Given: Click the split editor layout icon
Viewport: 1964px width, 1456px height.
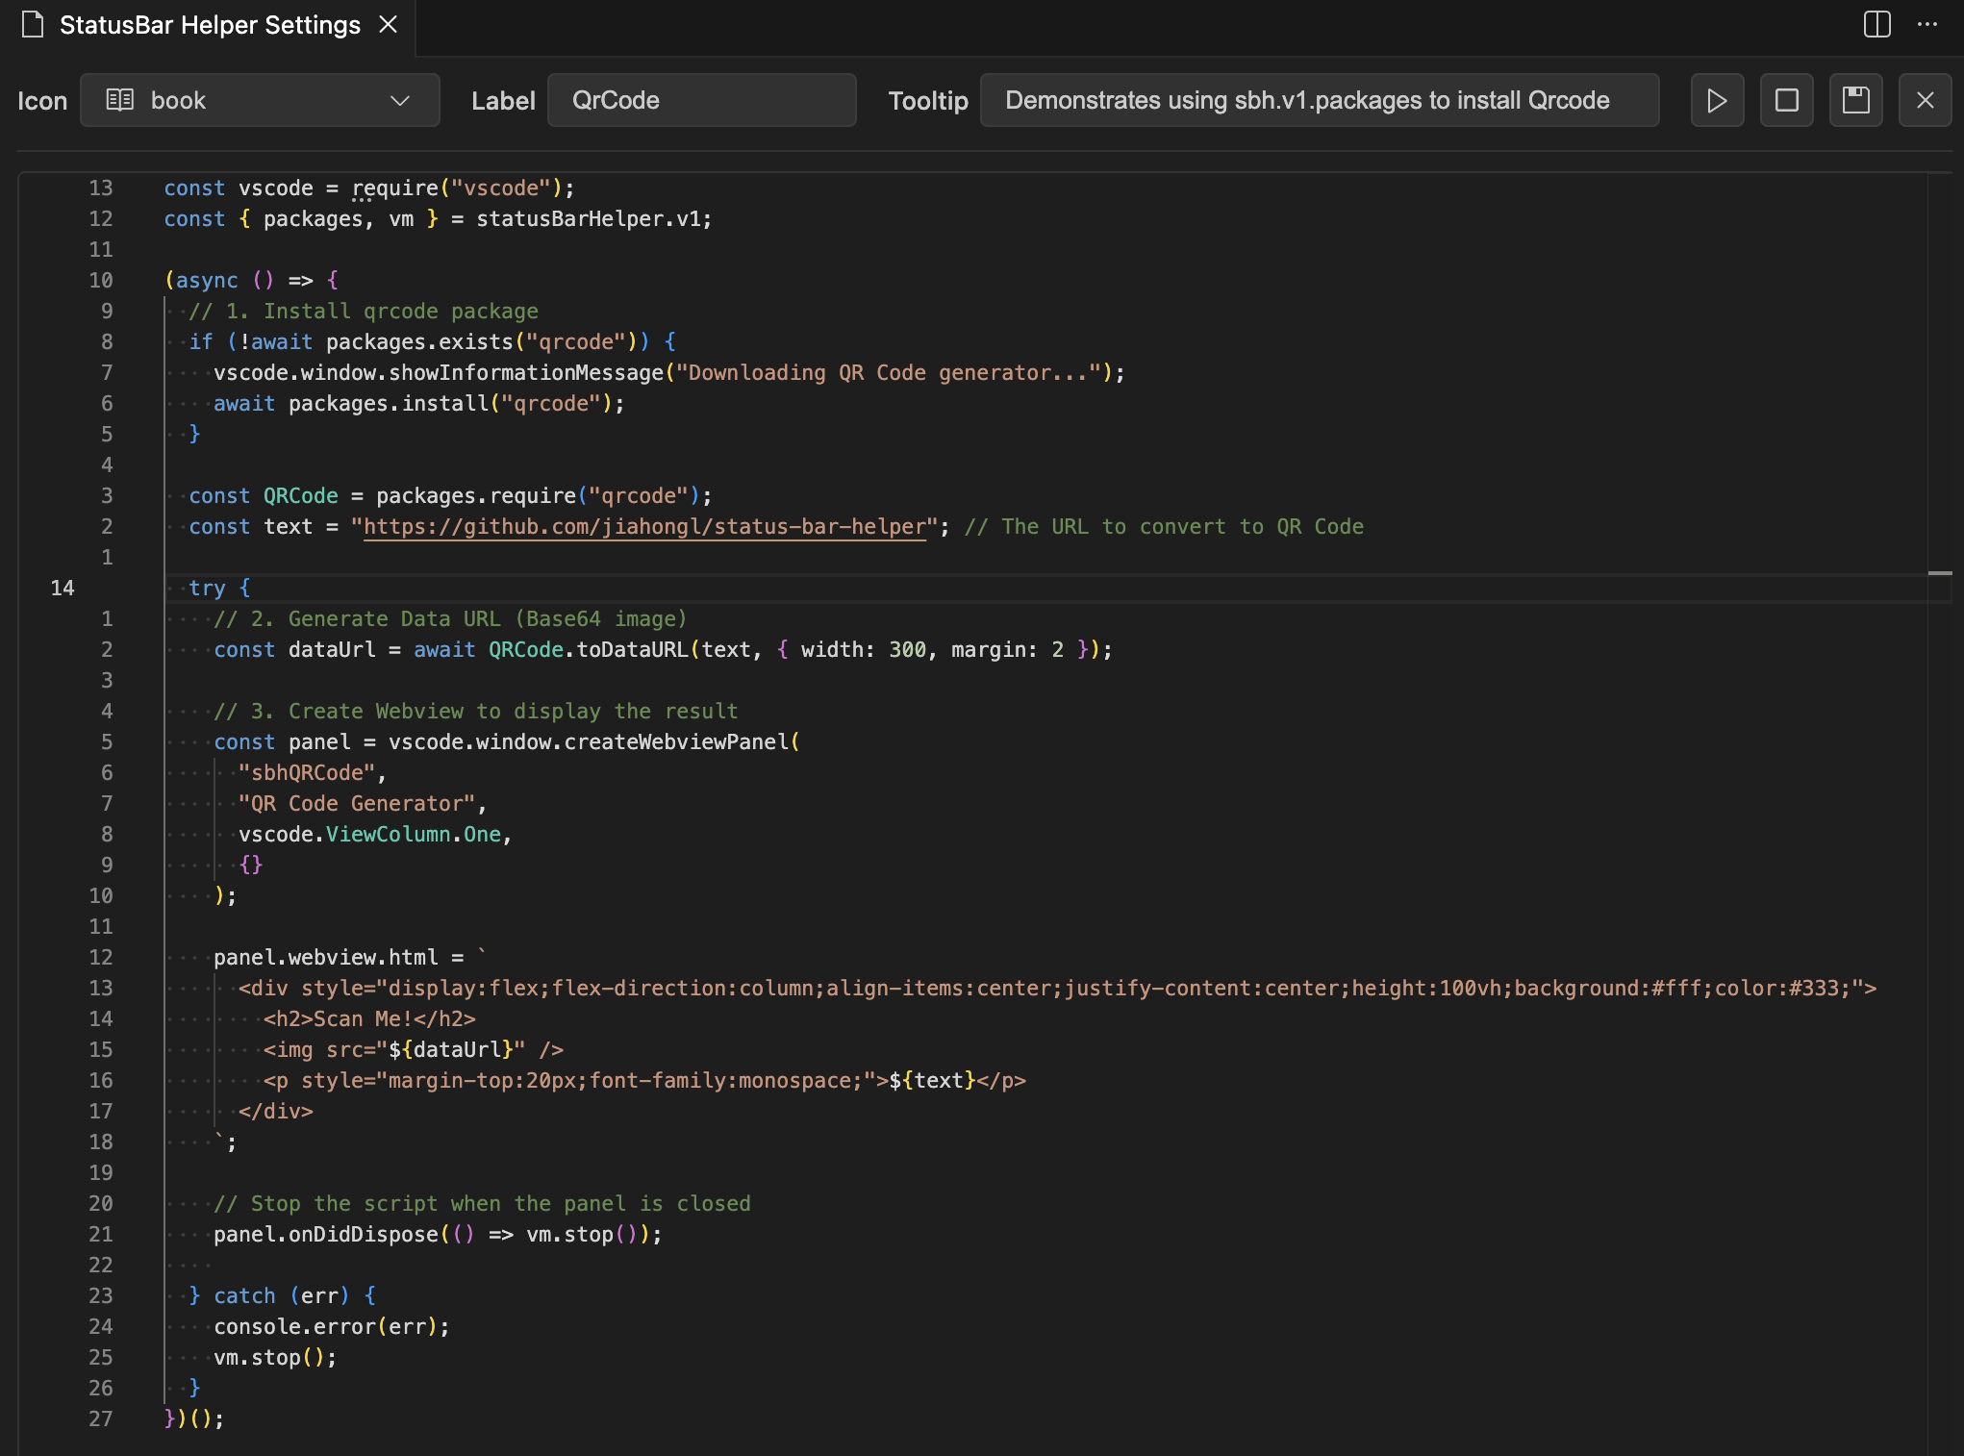Looking at the screenshot, I should (x=1876, y=24).
